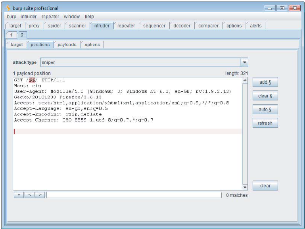The height and width of the screenshot is (229, 305).
Task: Click the + search options button
Action: tap(19, 195)
